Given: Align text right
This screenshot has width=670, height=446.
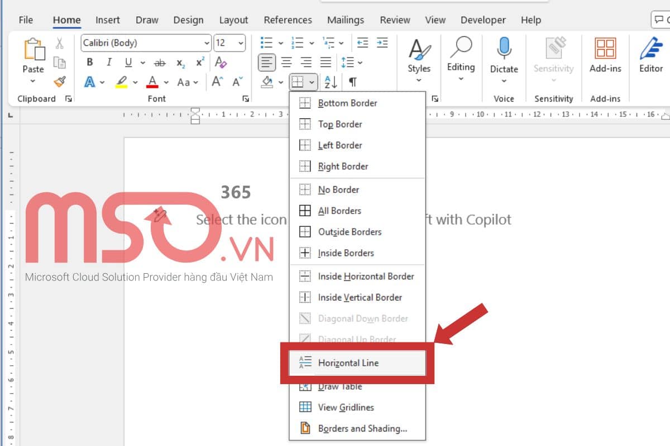Looking at the screenshot, I should pyautogui.click(x=306, y=62).
